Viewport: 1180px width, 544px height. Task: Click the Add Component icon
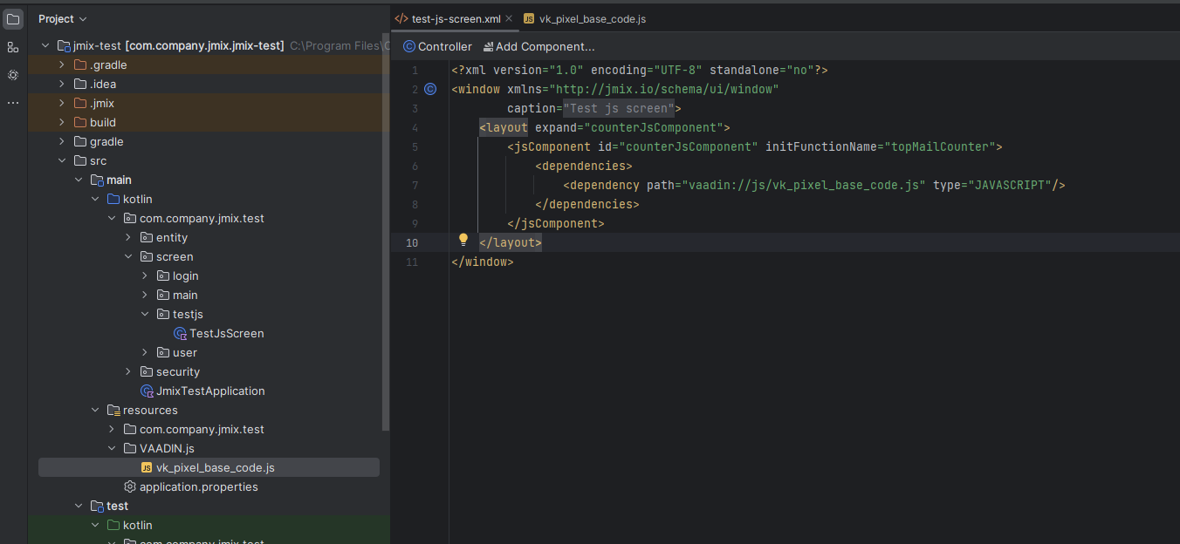click(x=488, y=46)
